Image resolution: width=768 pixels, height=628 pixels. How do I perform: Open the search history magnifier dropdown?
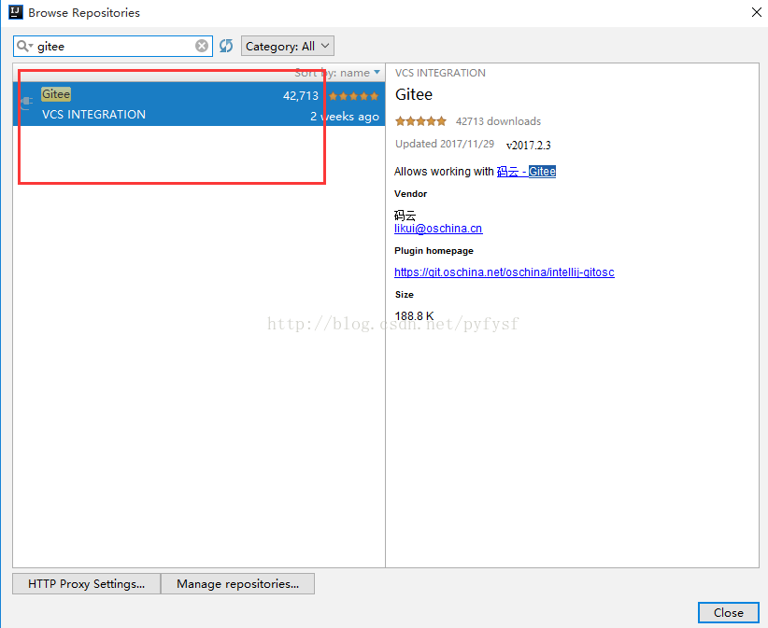tap(24, 46)
